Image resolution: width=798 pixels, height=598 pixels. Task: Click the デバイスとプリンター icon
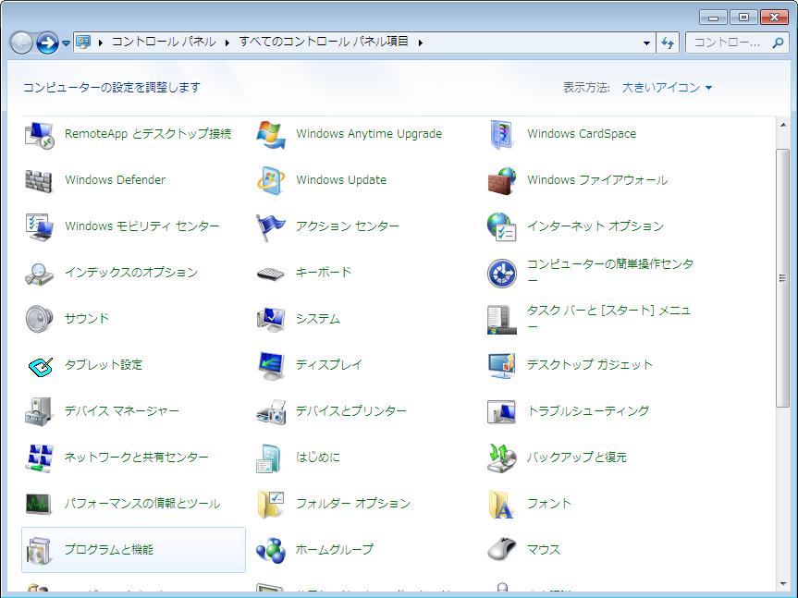(271, 412)
